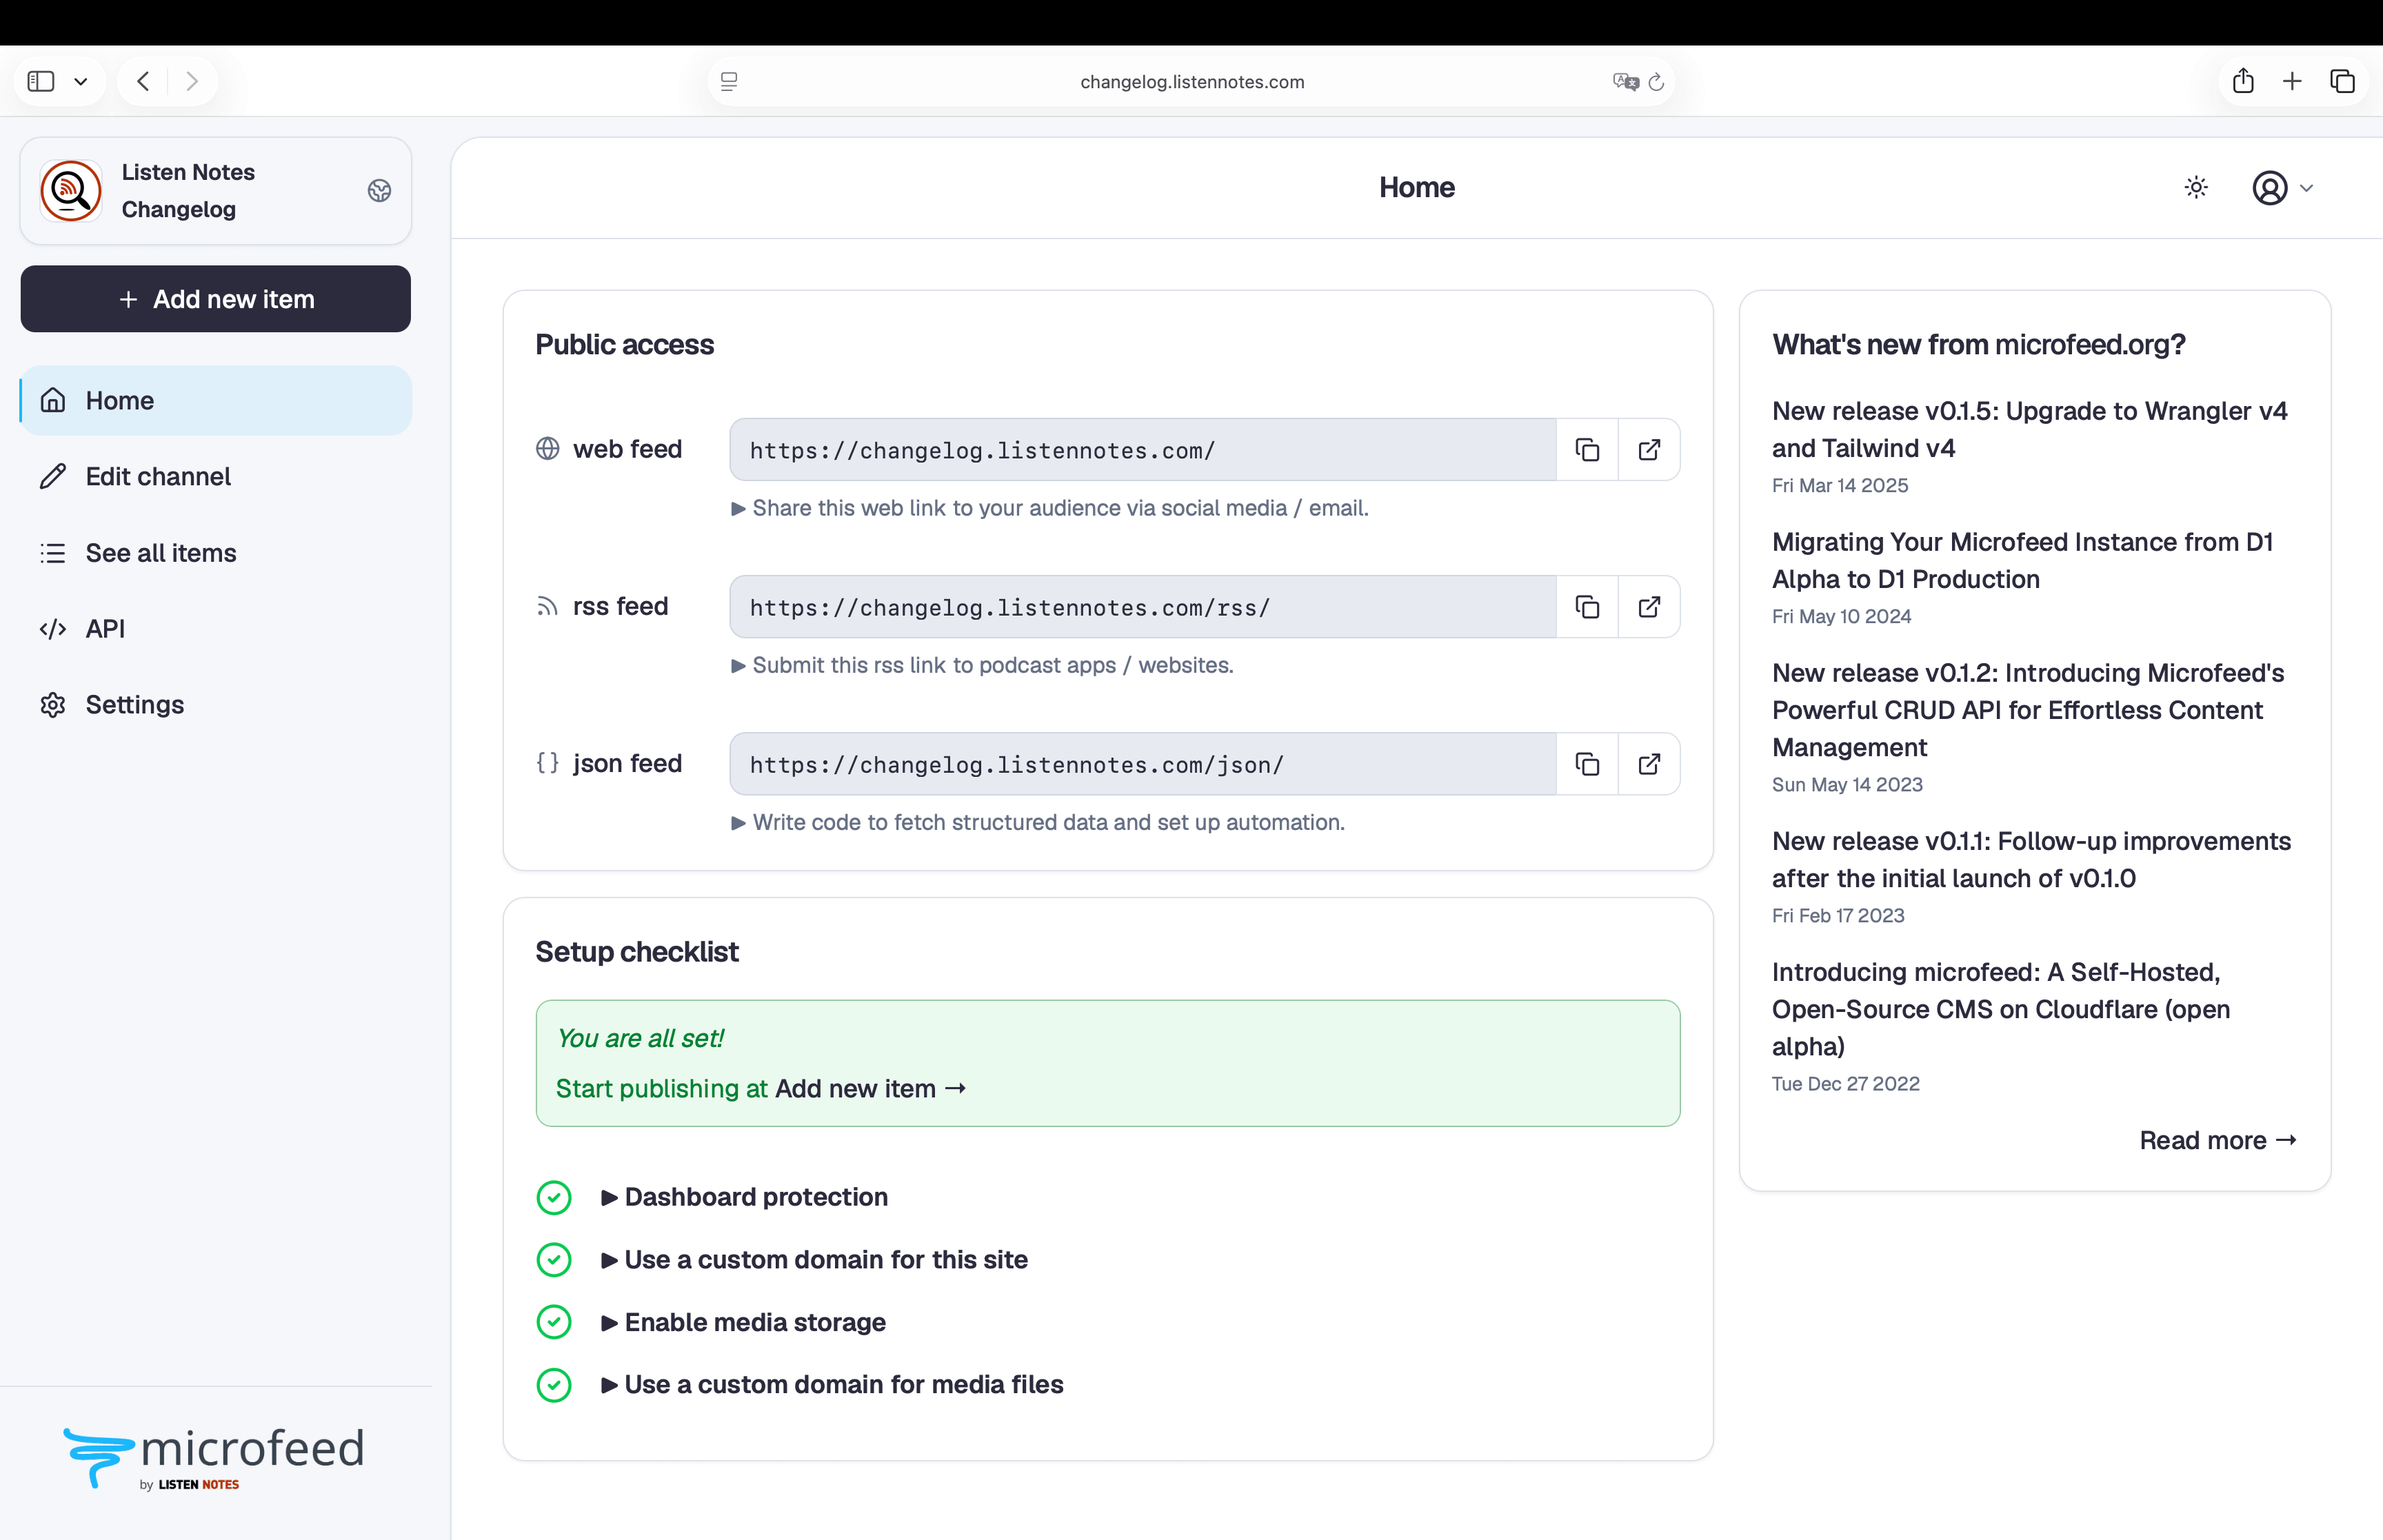The image size is (2383, 1540).
Task: Click the Add new item button
Action: click(x=216, y=299)
